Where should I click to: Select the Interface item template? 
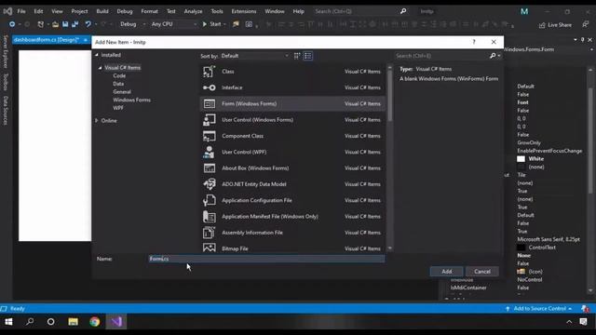click(x=292, y=87)
